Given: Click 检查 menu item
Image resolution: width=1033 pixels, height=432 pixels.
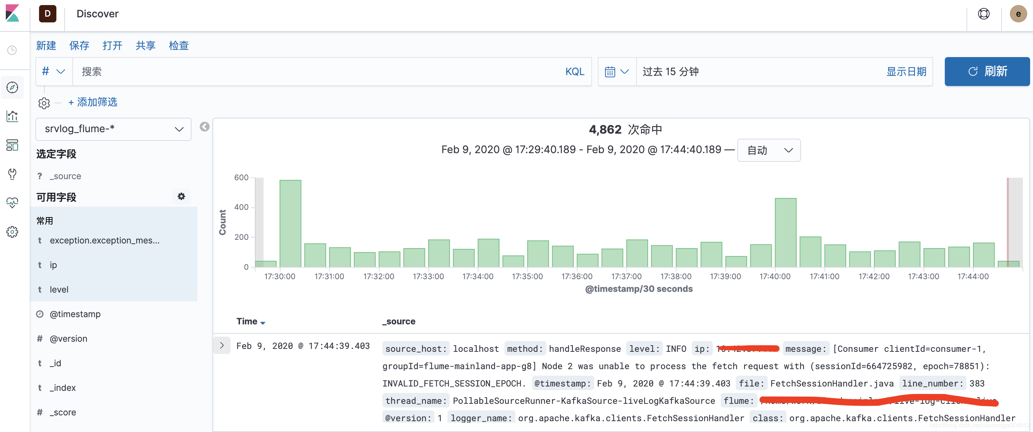Looking at the screenshot, I should coord(179,45).
